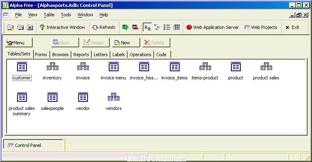Click the remove table toolbar icon
Viewport: 312px width, 162px height.
click(135, 27)
